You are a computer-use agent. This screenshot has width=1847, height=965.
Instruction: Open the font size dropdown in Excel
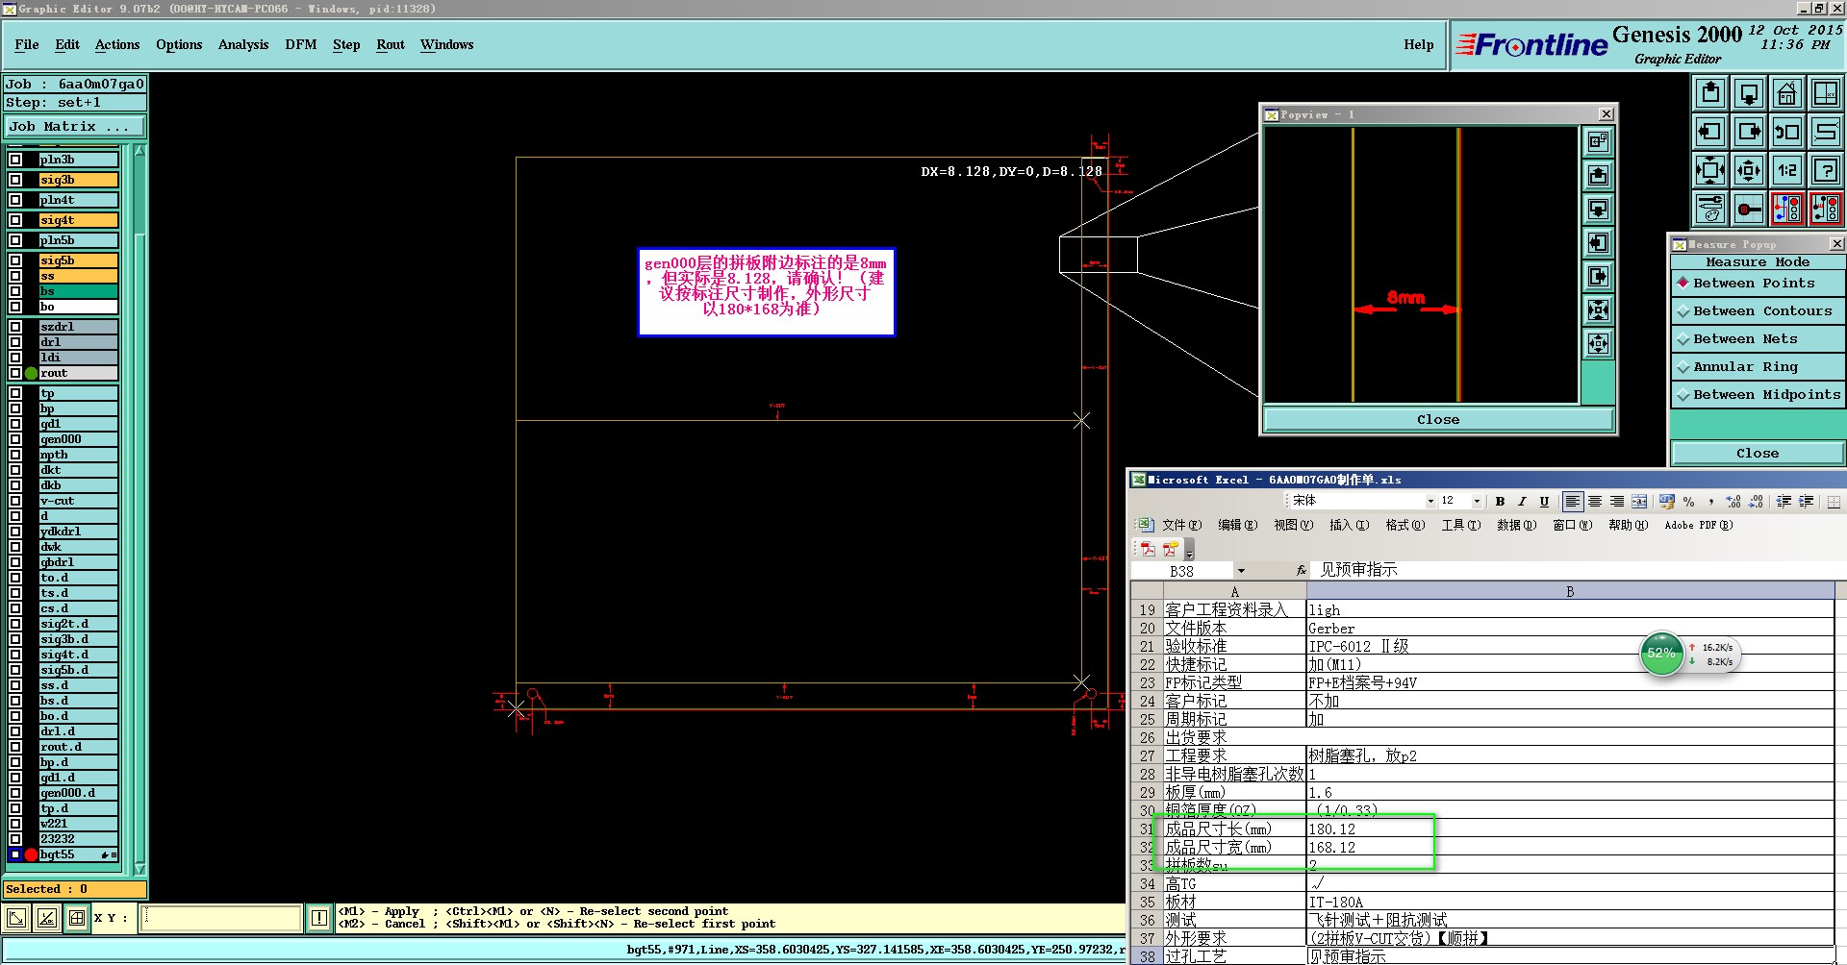pyautogui.click(x=1477, y=502)
